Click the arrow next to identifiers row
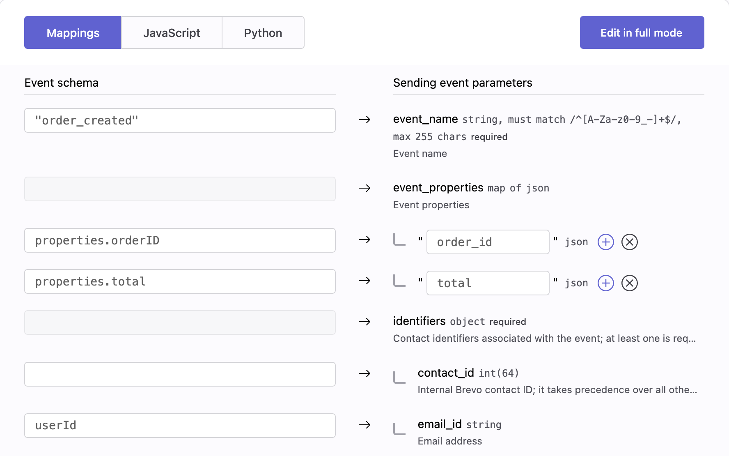 [364, 322]
